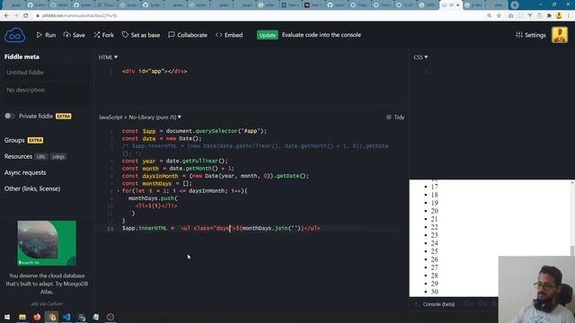
Task: Save the current fiddle
Action: point(74,35)
